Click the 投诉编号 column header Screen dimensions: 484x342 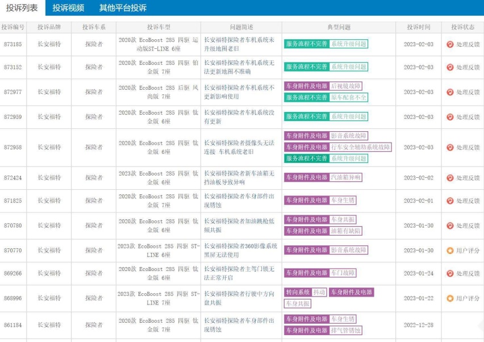pyautogui.click(x=13, y=27)
